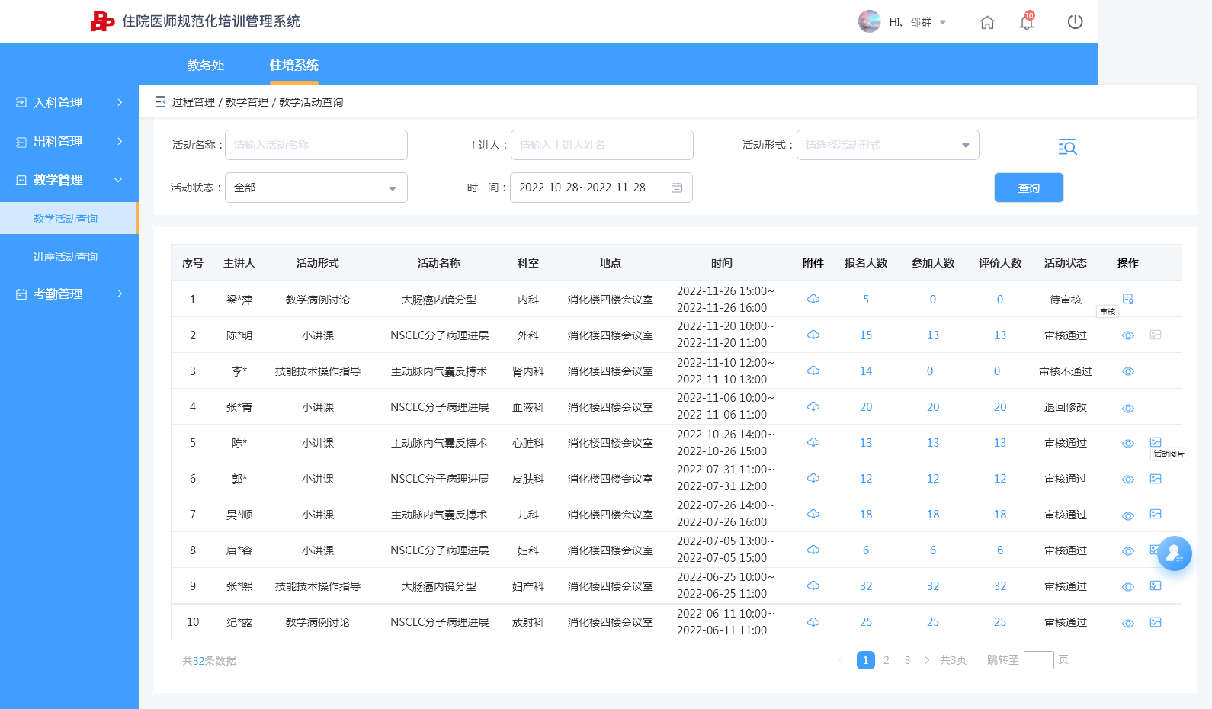Viewport: 1212px width, 709px height.
Task: Open activity pictures for row 5
Action: (x=1156, y=442)
